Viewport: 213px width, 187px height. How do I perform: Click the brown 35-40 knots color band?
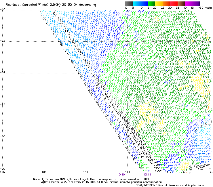181,3
